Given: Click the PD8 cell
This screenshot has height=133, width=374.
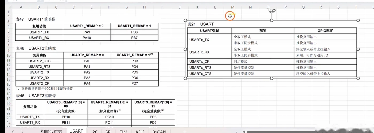Looking at the screenshot, I should (153, 117).
